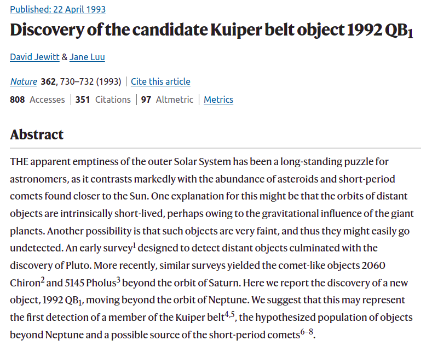
Task: Click the Cite this article link
Action: point(160,81)
